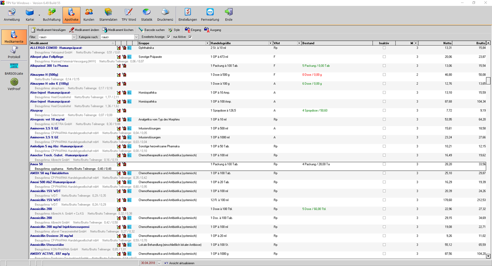Open the date dropdown in status bar
Image resolution: width=492 pixels, height=266 pixels.
(159, 263)
